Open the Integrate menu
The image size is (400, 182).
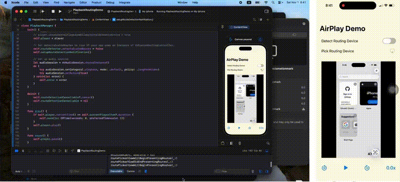coord(124,2)
